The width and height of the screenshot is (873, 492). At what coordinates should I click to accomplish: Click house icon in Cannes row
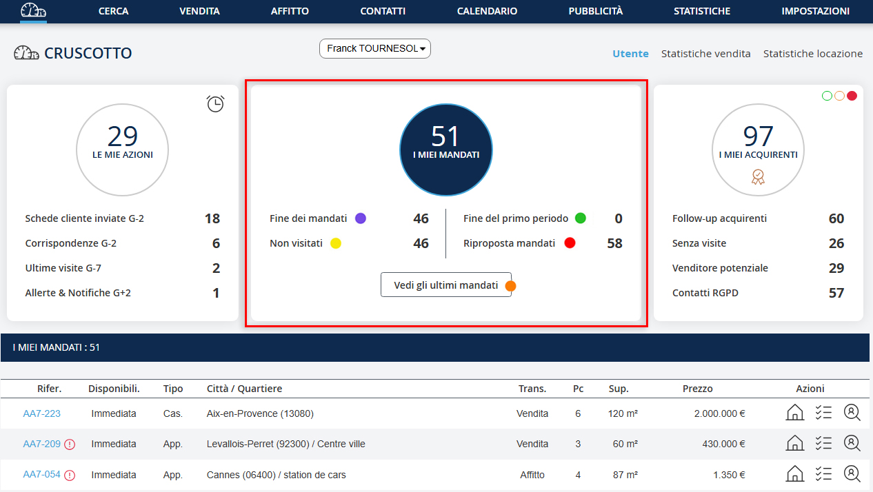795,474
